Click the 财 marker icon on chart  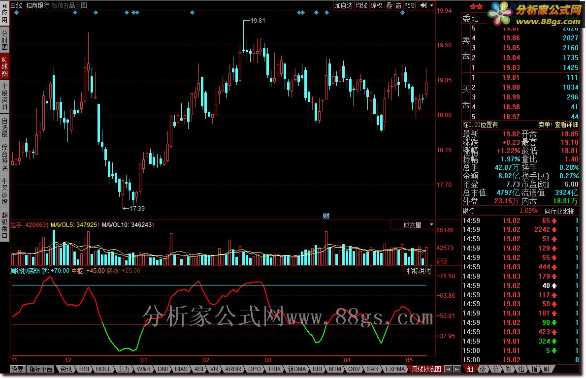tap(326, 216)
